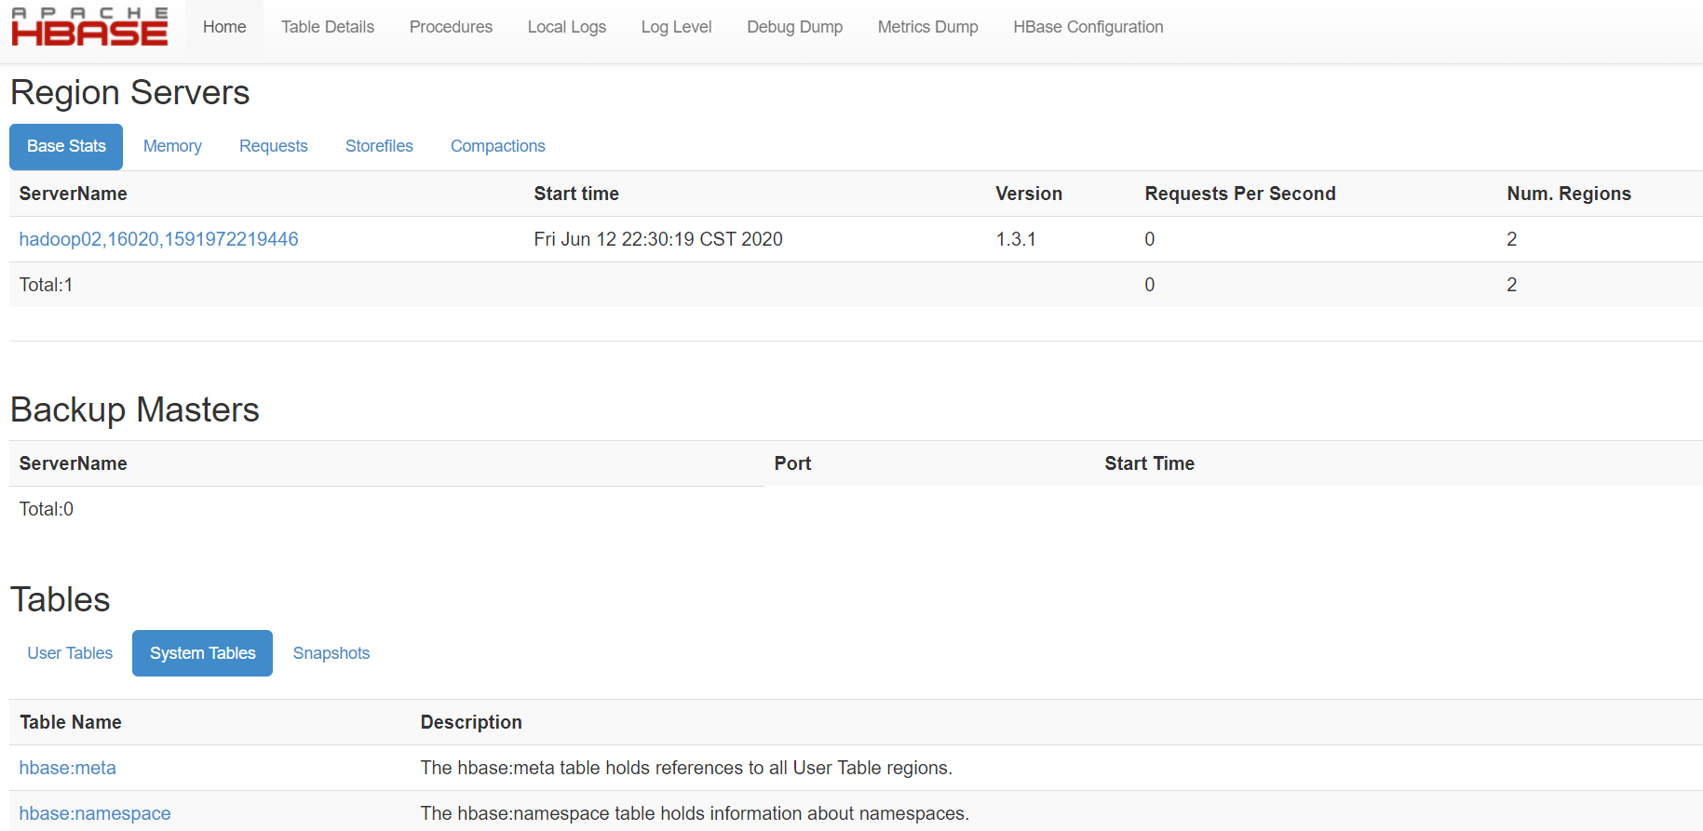The height and width of the screenshot is (831, 1703).
Task: Open the Log Level page
Action: (x=676, y=27)
